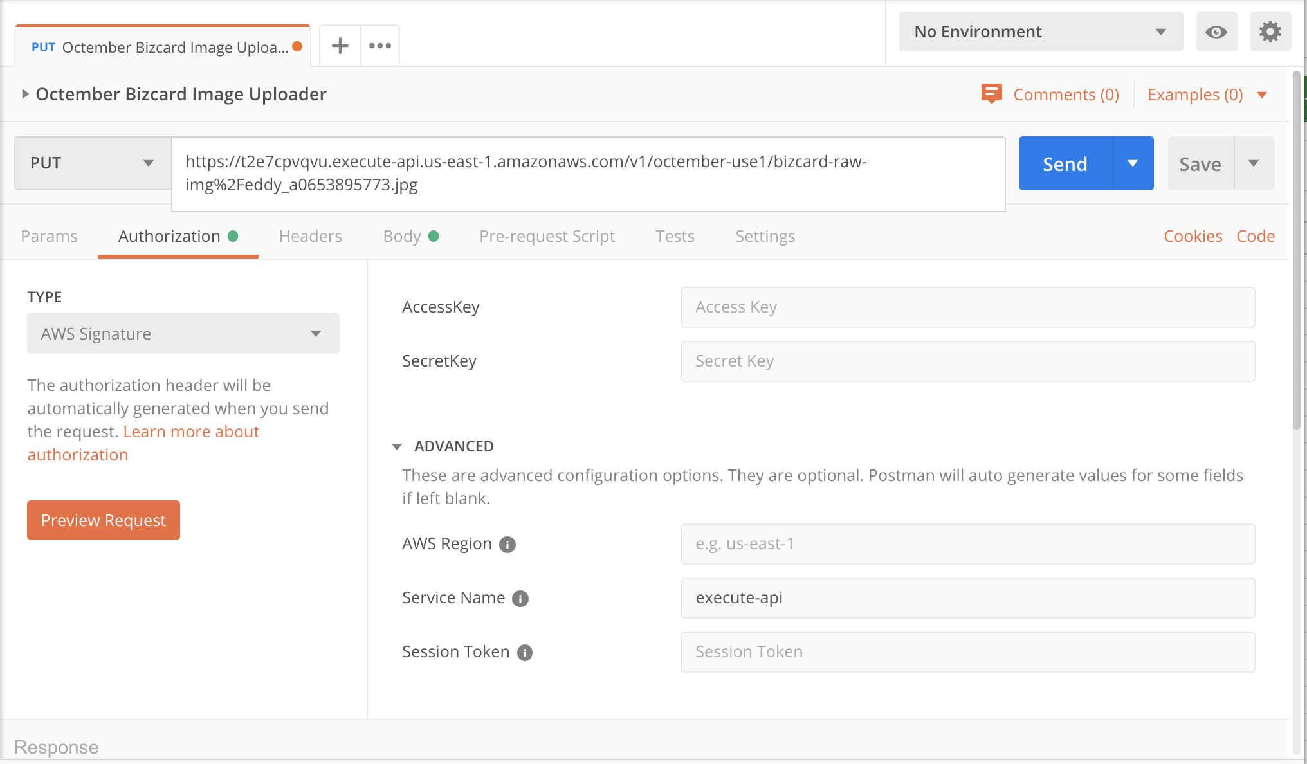Click the Preview Request button
1307x764 pixels.
coord(104,520)
